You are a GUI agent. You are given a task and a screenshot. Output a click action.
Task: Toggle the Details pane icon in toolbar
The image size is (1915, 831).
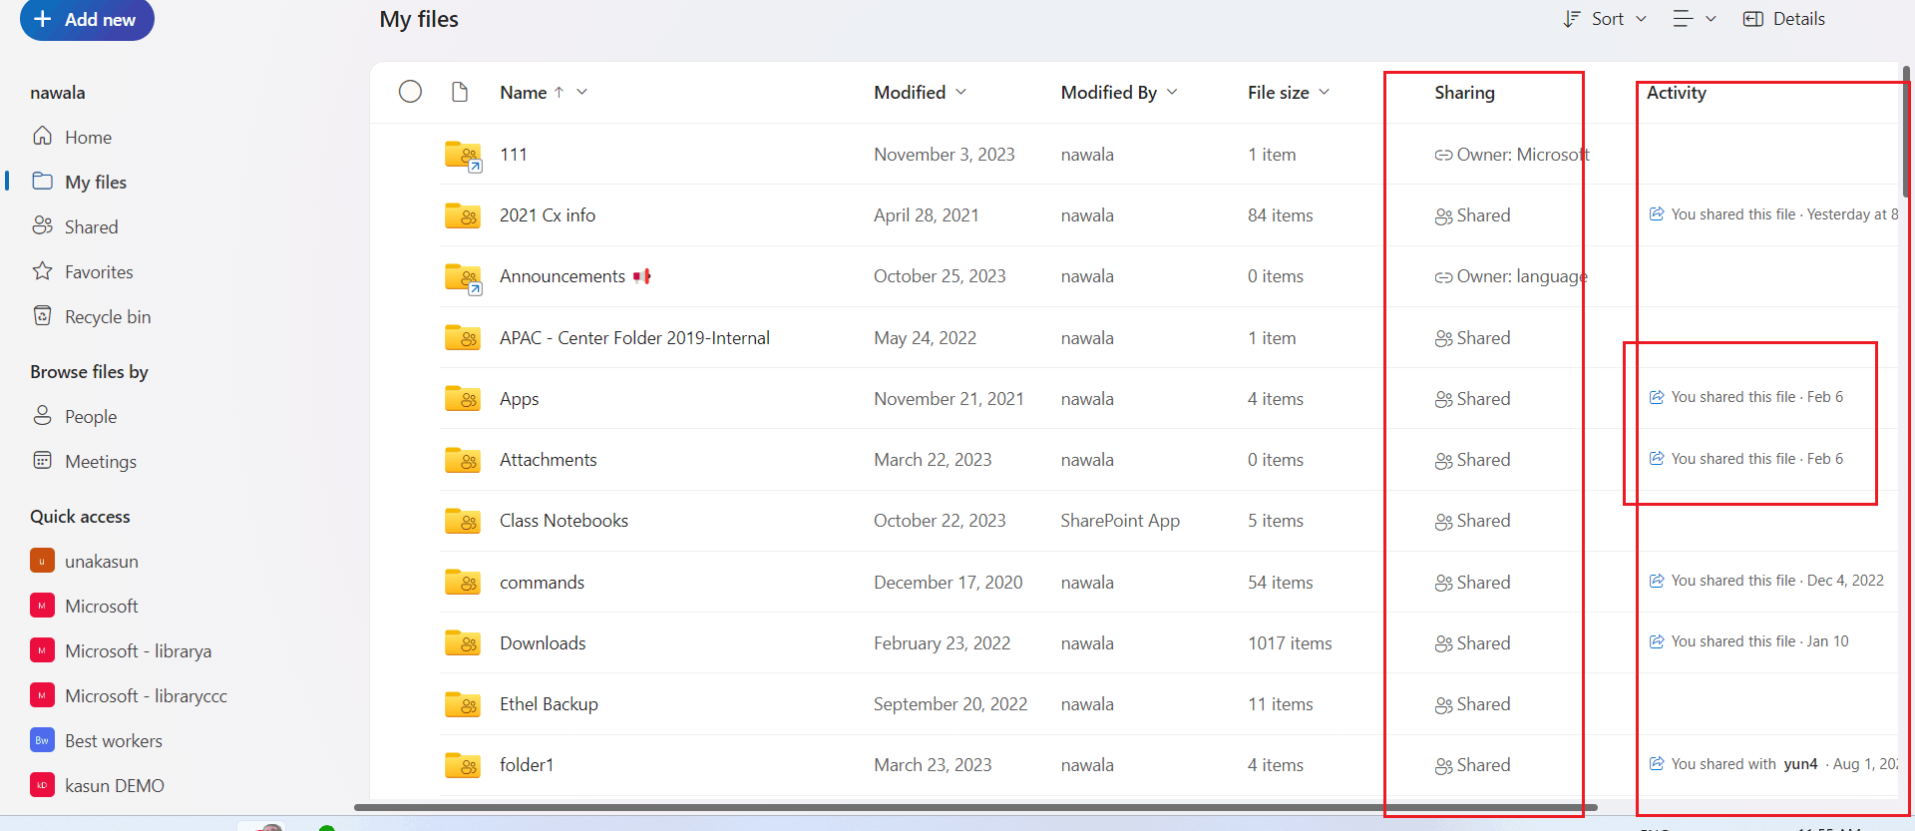1753,18
